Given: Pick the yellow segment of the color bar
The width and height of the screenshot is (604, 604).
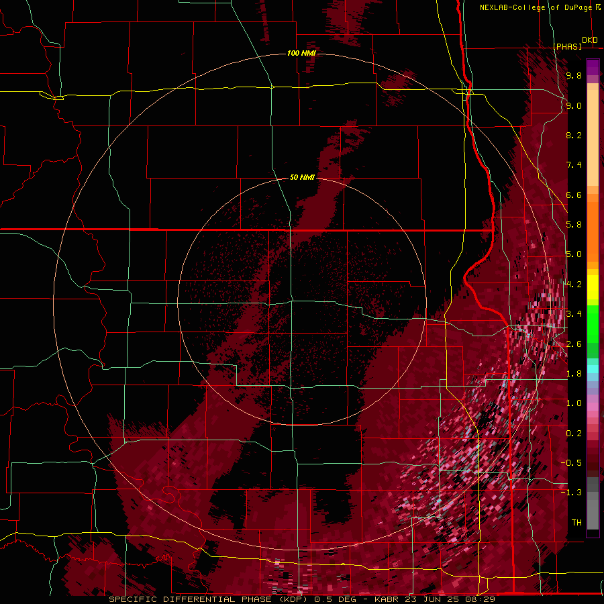Looking at the screenshot, I should [x=593, y=287].
